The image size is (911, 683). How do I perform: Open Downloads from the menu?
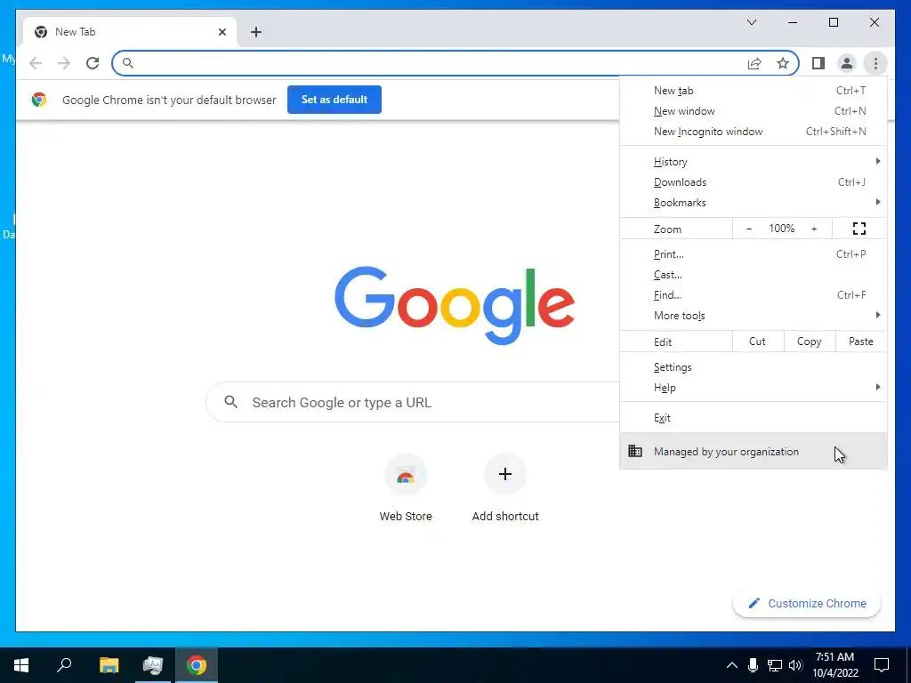pyautogui.click(x=753, y=182)
